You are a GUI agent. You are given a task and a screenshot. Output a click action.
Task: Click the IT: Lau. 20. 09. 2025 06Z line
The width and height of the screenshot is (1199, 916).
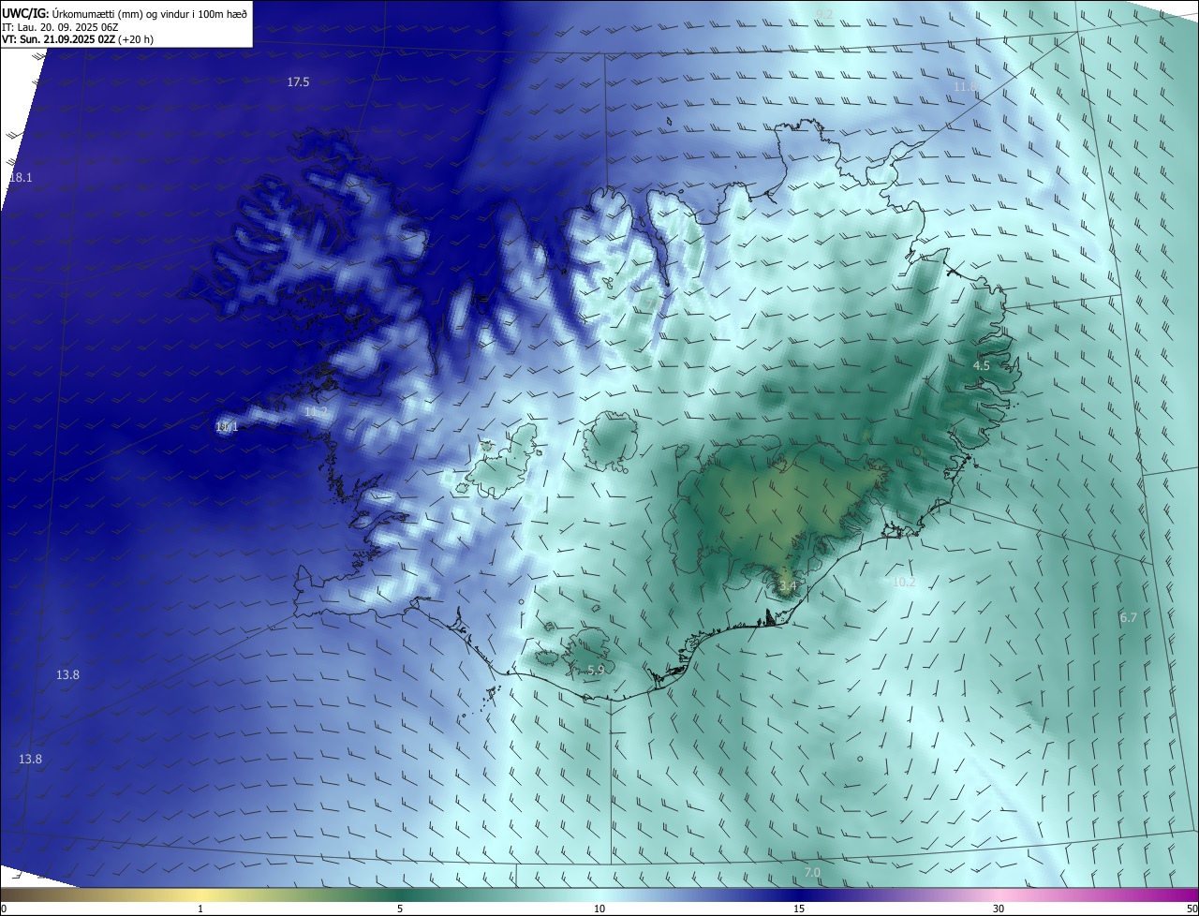pos(58,27)
